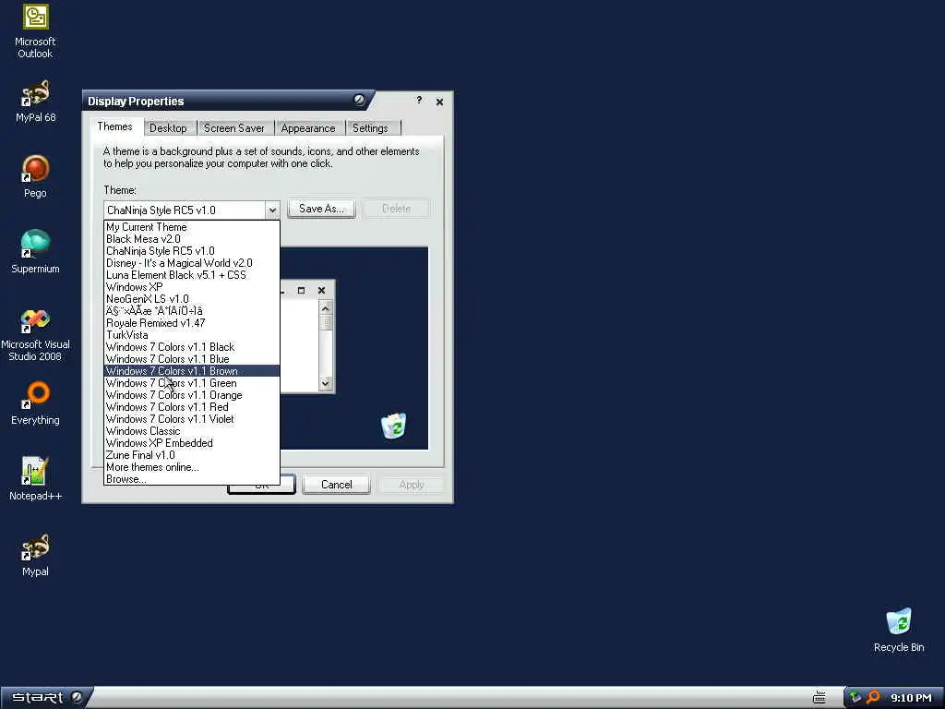Image resolution: width=945 pixels, height=709 pixels.
Task: Collapse the Theme combo box arrow
Action: [x=272, y=210]
